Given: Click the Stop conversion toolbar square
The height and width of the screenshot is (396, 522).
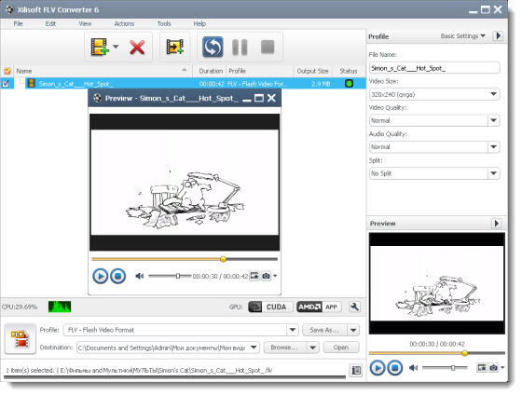Looking at the screenshot, I should tap(268, 47).
